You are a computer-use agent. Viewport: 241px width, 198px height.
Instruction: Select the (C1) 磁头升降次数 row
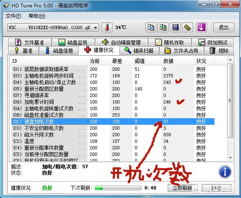113,135
